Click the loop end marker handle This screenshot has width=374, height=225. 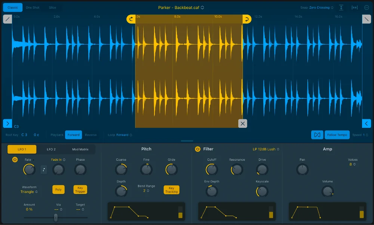point(247,19)
